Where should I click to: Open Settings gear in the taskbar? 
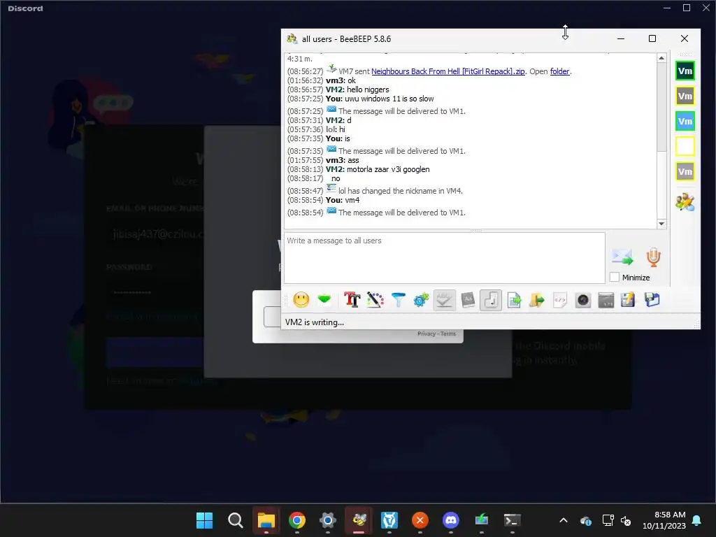[327, 520]
